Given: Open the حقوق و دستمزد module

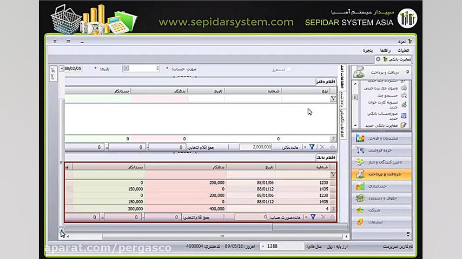Looking at the screenshot, I should [x=381, y=198].
